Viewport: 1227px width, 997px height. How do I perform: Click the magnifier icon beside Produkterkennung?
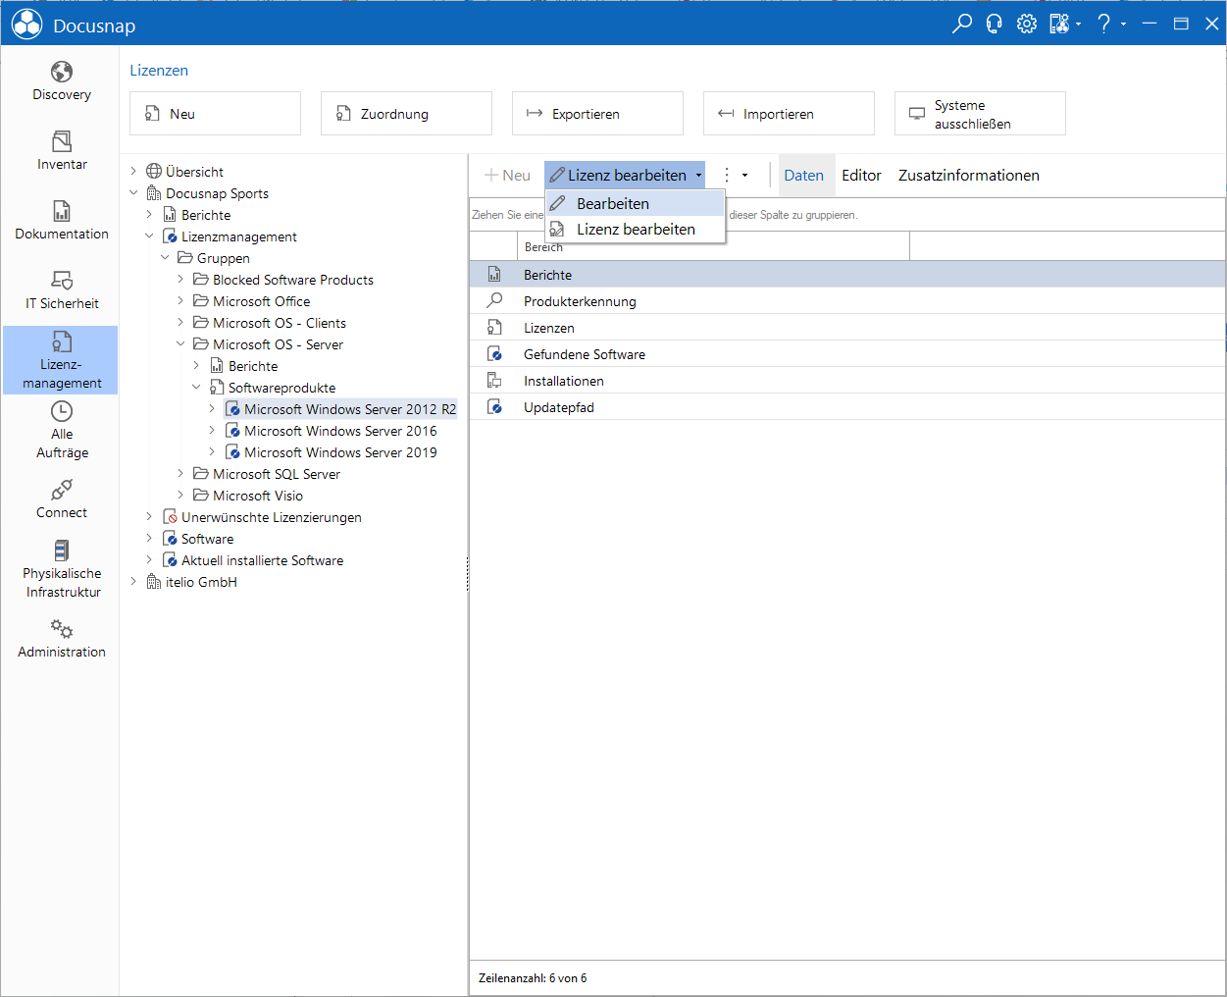point(494,300)
